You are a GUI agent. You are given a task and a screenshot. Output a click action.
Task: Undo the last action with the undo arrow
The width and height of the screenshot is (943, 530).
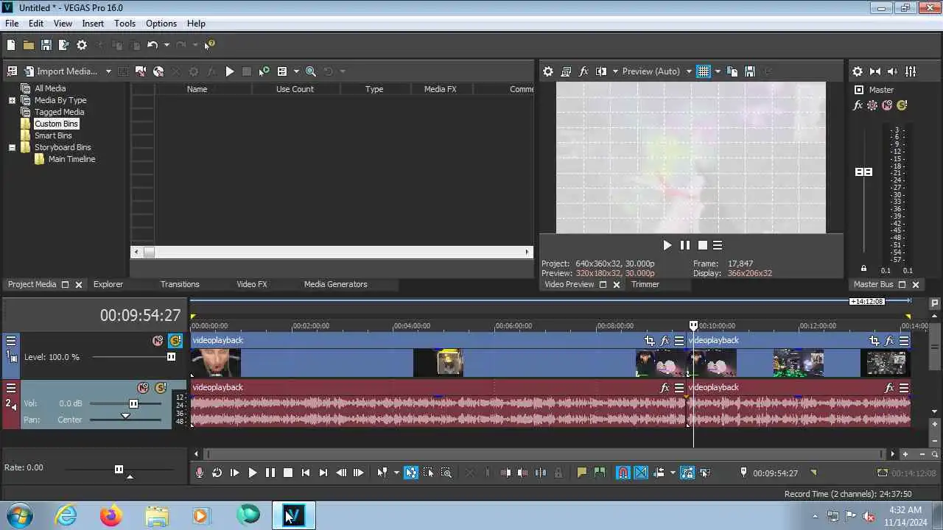tap(153, 45)
